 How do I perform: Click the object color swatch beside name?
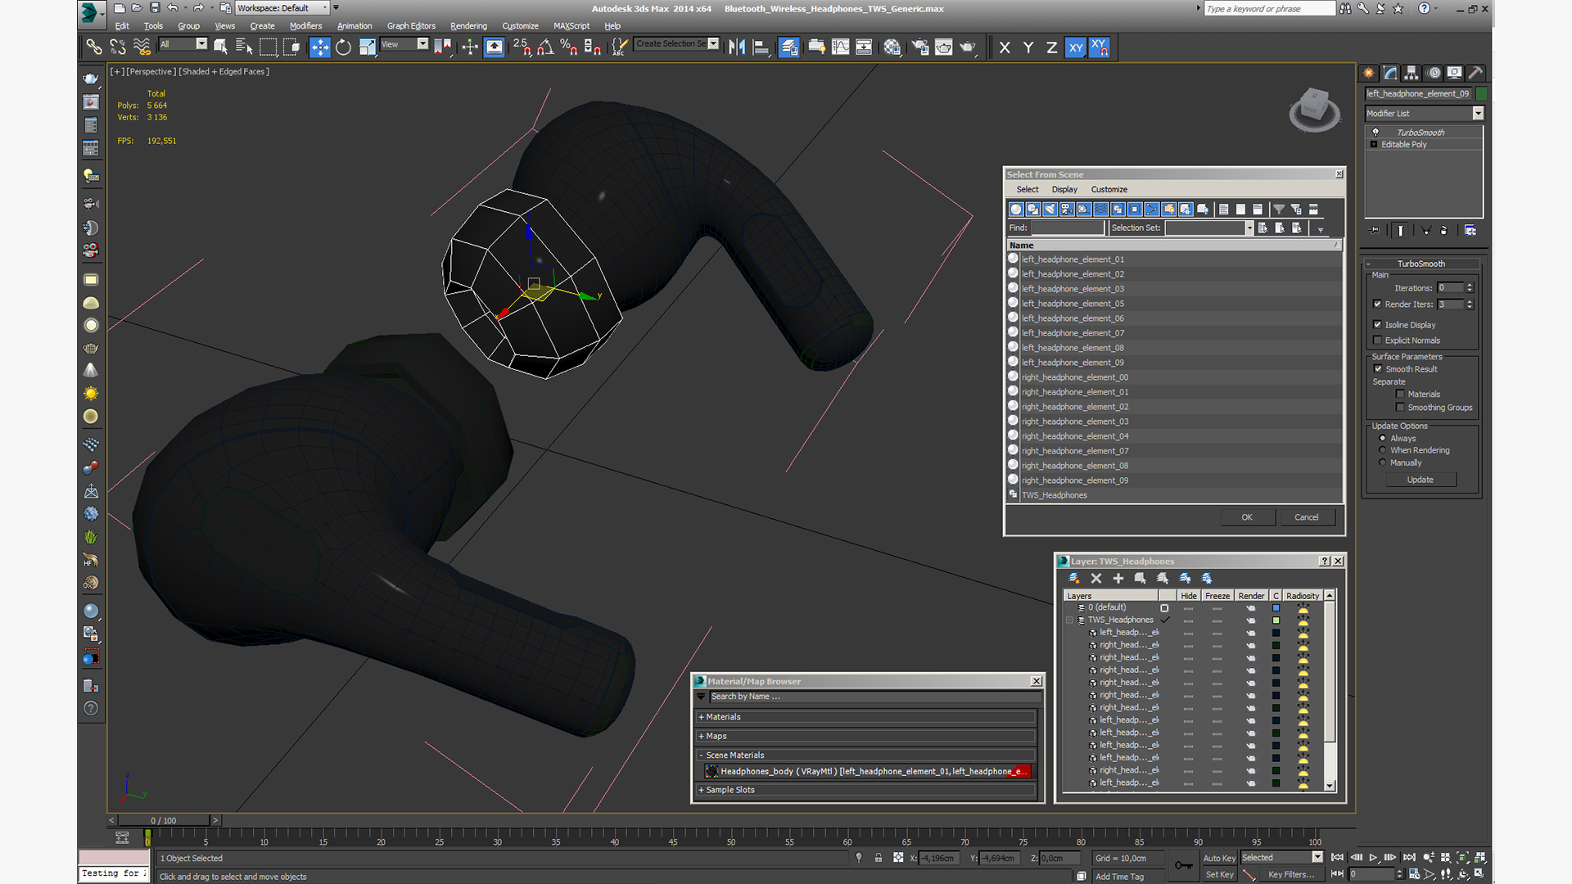[x=1481, y=93]
